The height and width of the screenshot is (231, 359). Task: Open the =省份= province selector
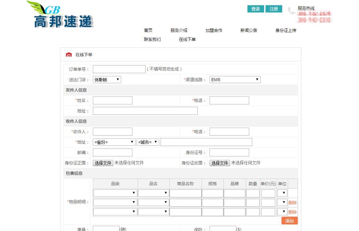point(114,142)
